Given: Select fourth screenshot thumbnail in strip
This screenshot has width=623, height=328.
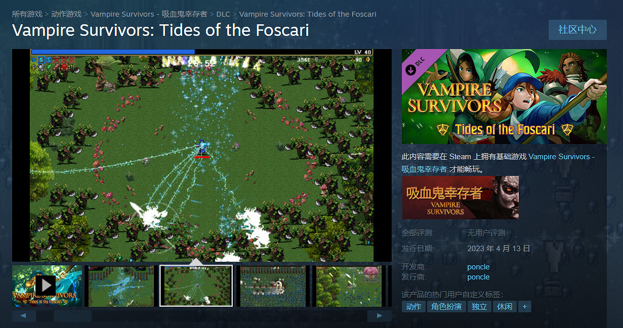Looking at the screenshot, I should pyautogui.click(x=272, y=286).
